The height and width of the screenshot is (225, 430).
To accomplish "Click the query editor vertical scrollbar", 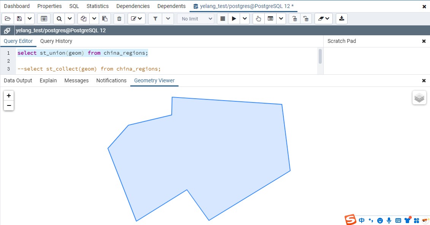I will (320, 56).
